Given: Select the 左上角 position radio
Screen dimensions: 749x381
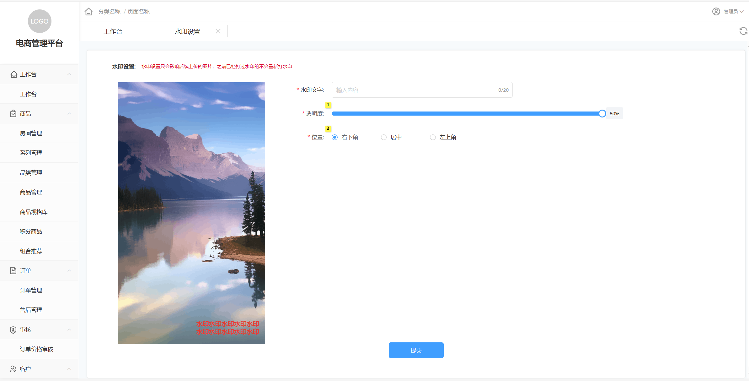Looking at the screenshot, I should point(433,137).
